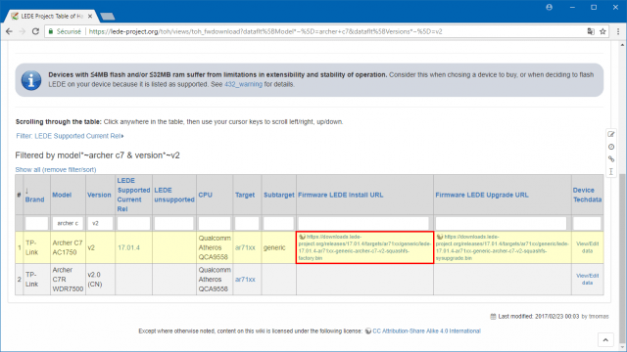
Task: Click the CPU filter input field
Action: point(215,223)
